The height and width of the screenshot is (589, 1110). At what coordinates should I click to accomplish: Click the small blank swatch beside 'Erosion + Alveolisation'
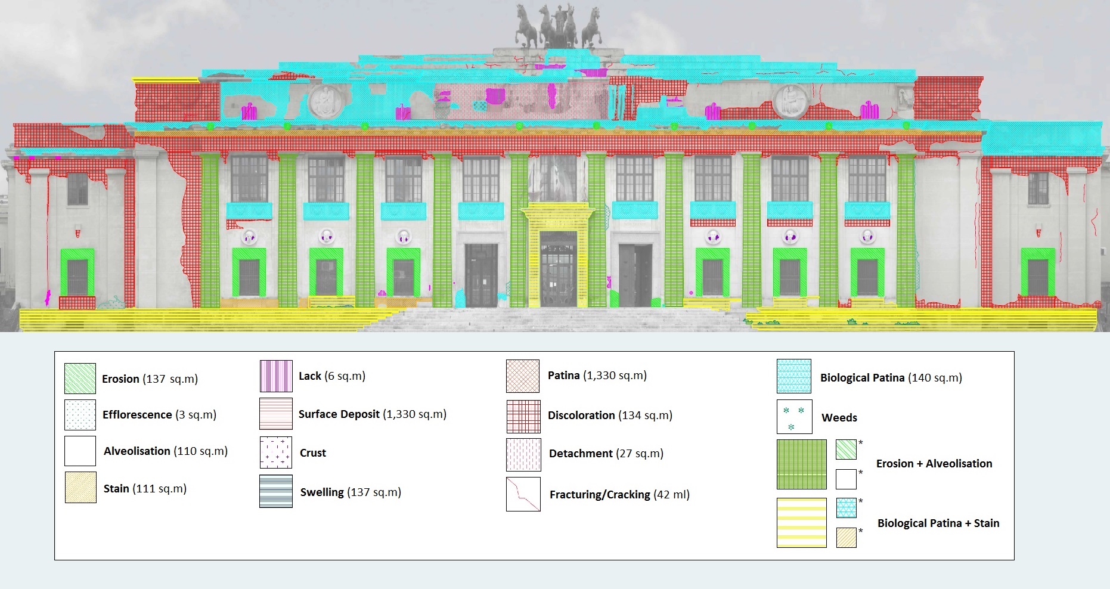[846, 479]
